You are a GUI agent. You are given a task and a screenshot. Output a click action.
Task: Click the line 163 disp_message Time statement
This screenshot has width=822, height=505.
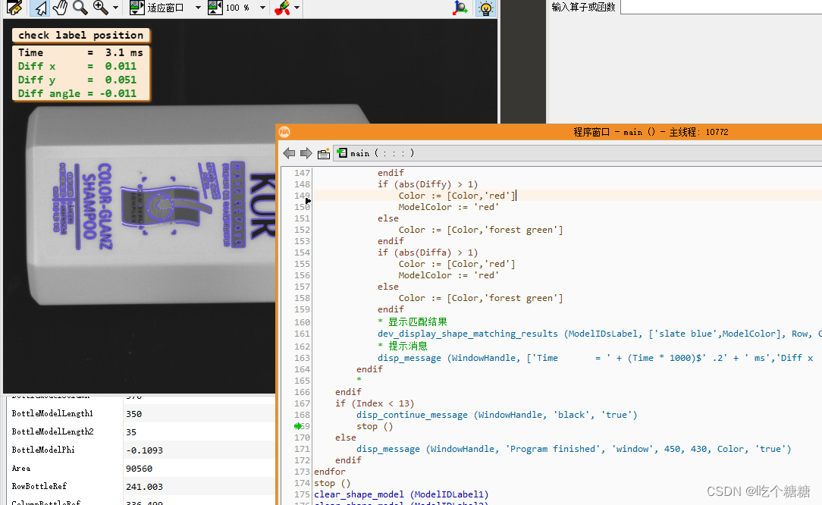(x=595, y=358)
